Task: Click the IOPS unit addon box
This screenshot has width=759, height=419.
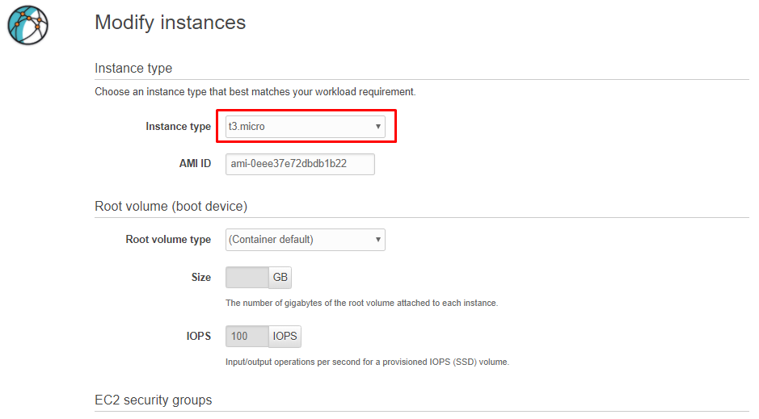Action: [x=285, y=337]
